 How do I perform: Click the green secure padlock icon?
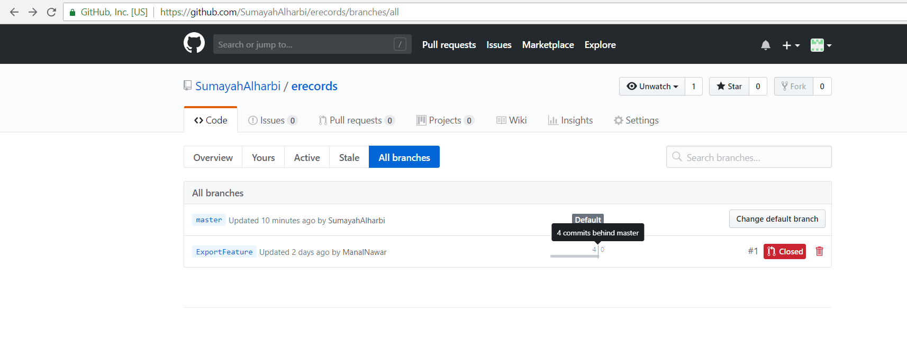tap(72, 12)
